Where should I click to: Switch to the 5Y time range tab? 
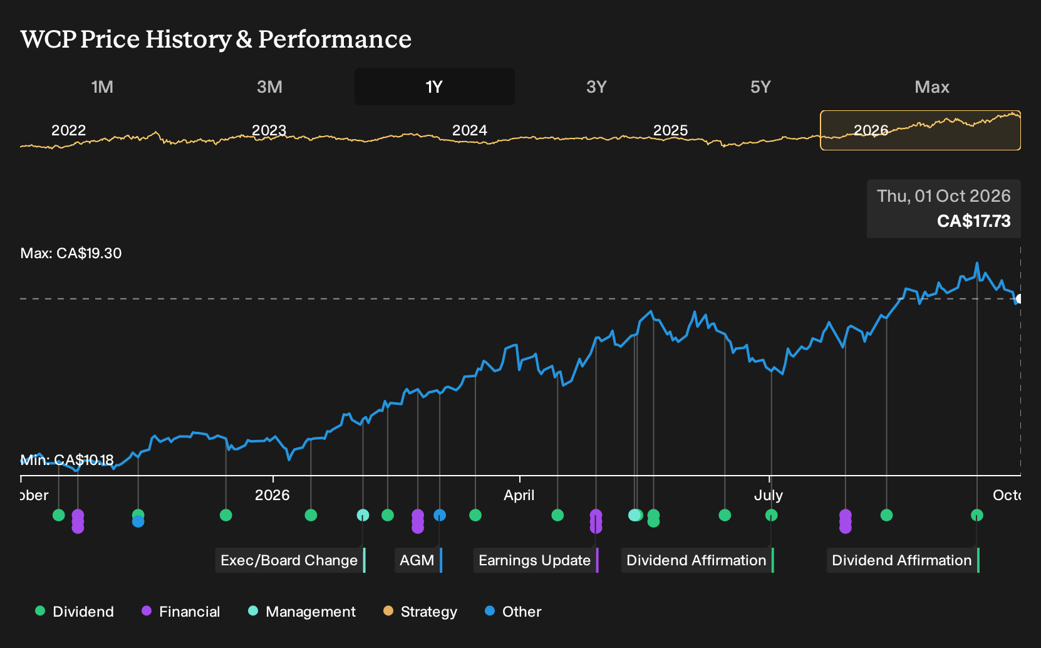pyautogui.click(x=760, y=86)
